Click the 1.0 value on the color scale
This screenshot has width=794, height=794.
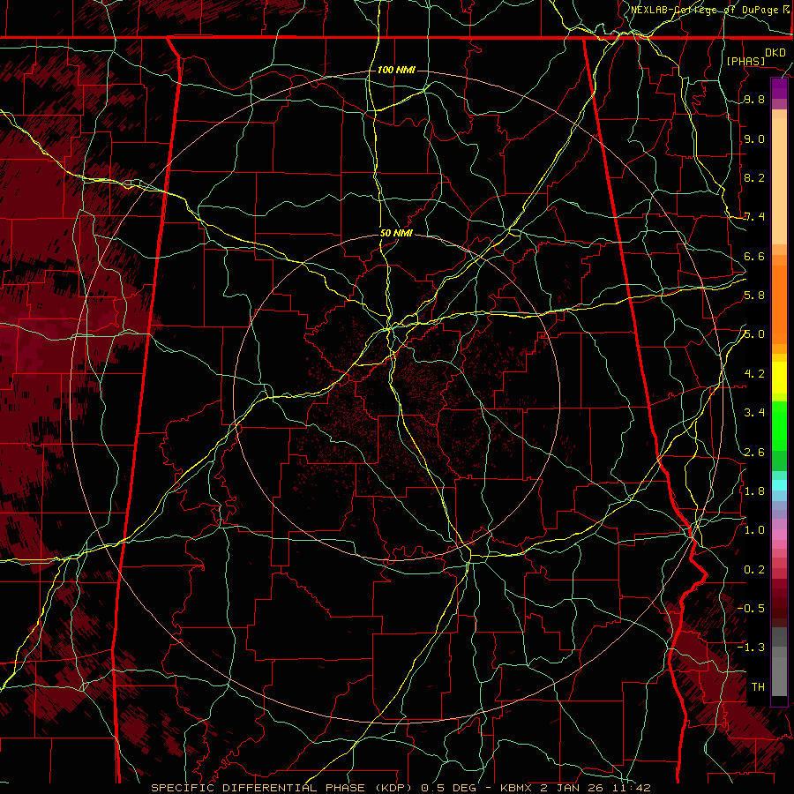pos(754,529)
